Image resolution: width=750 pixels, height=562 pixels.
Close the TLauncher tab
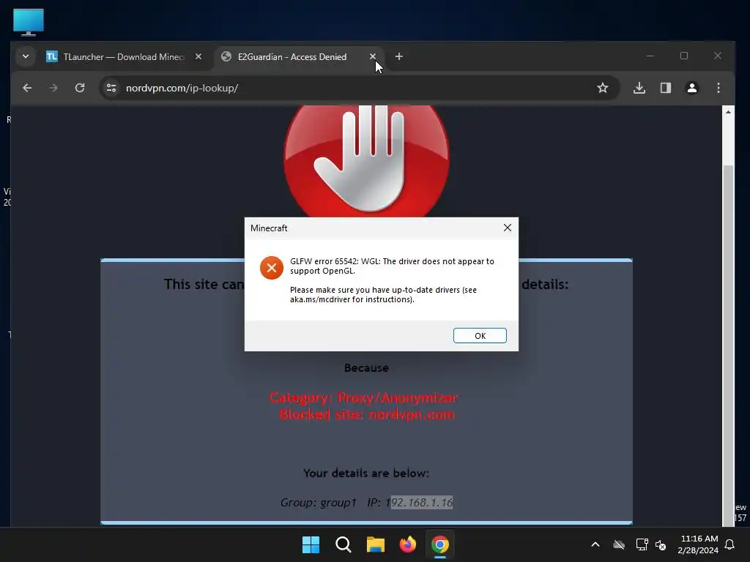[198, 56]
